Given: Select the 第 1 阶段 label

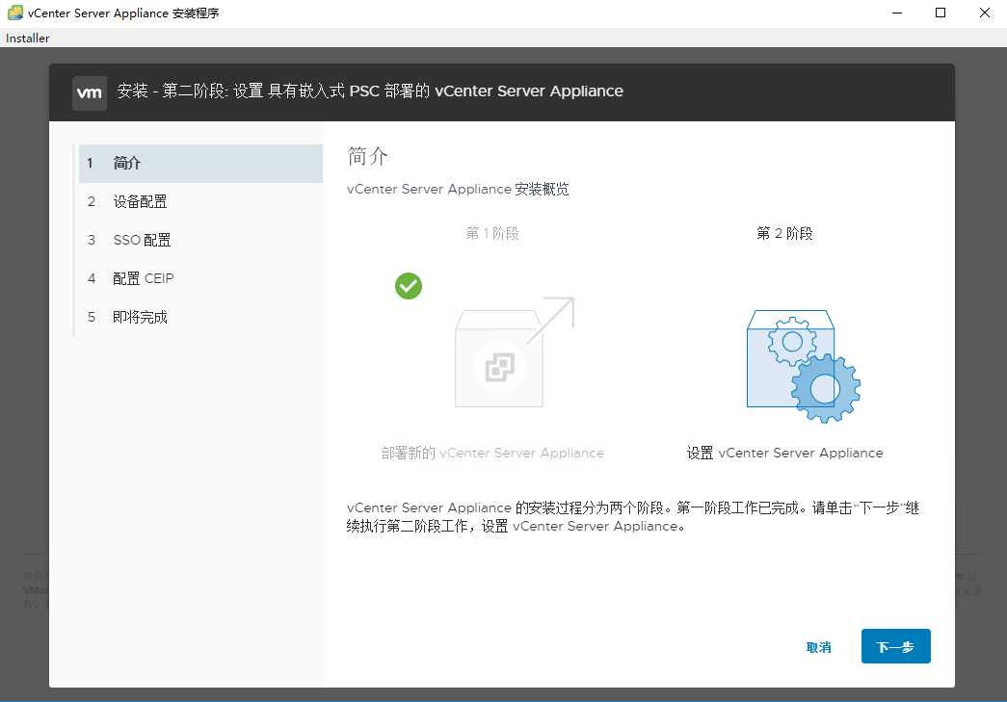Looking at the screenshot, I should pos(492,232).
